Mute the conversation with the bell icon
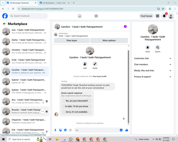The image size is (178, 142). [x=148, y=48]
